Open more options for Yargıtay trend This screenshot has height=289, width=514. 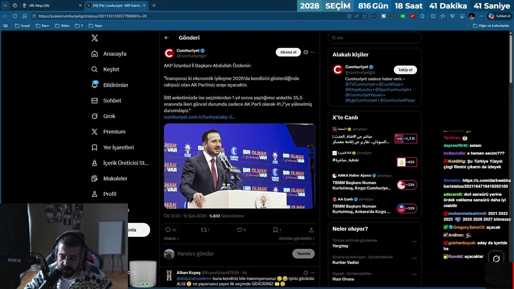(414, 242)
